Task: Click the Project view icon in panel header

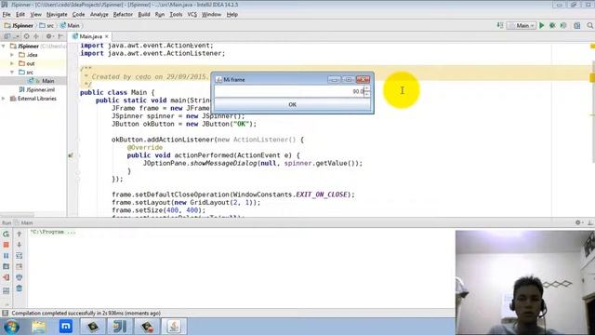Action: (7, 36)
